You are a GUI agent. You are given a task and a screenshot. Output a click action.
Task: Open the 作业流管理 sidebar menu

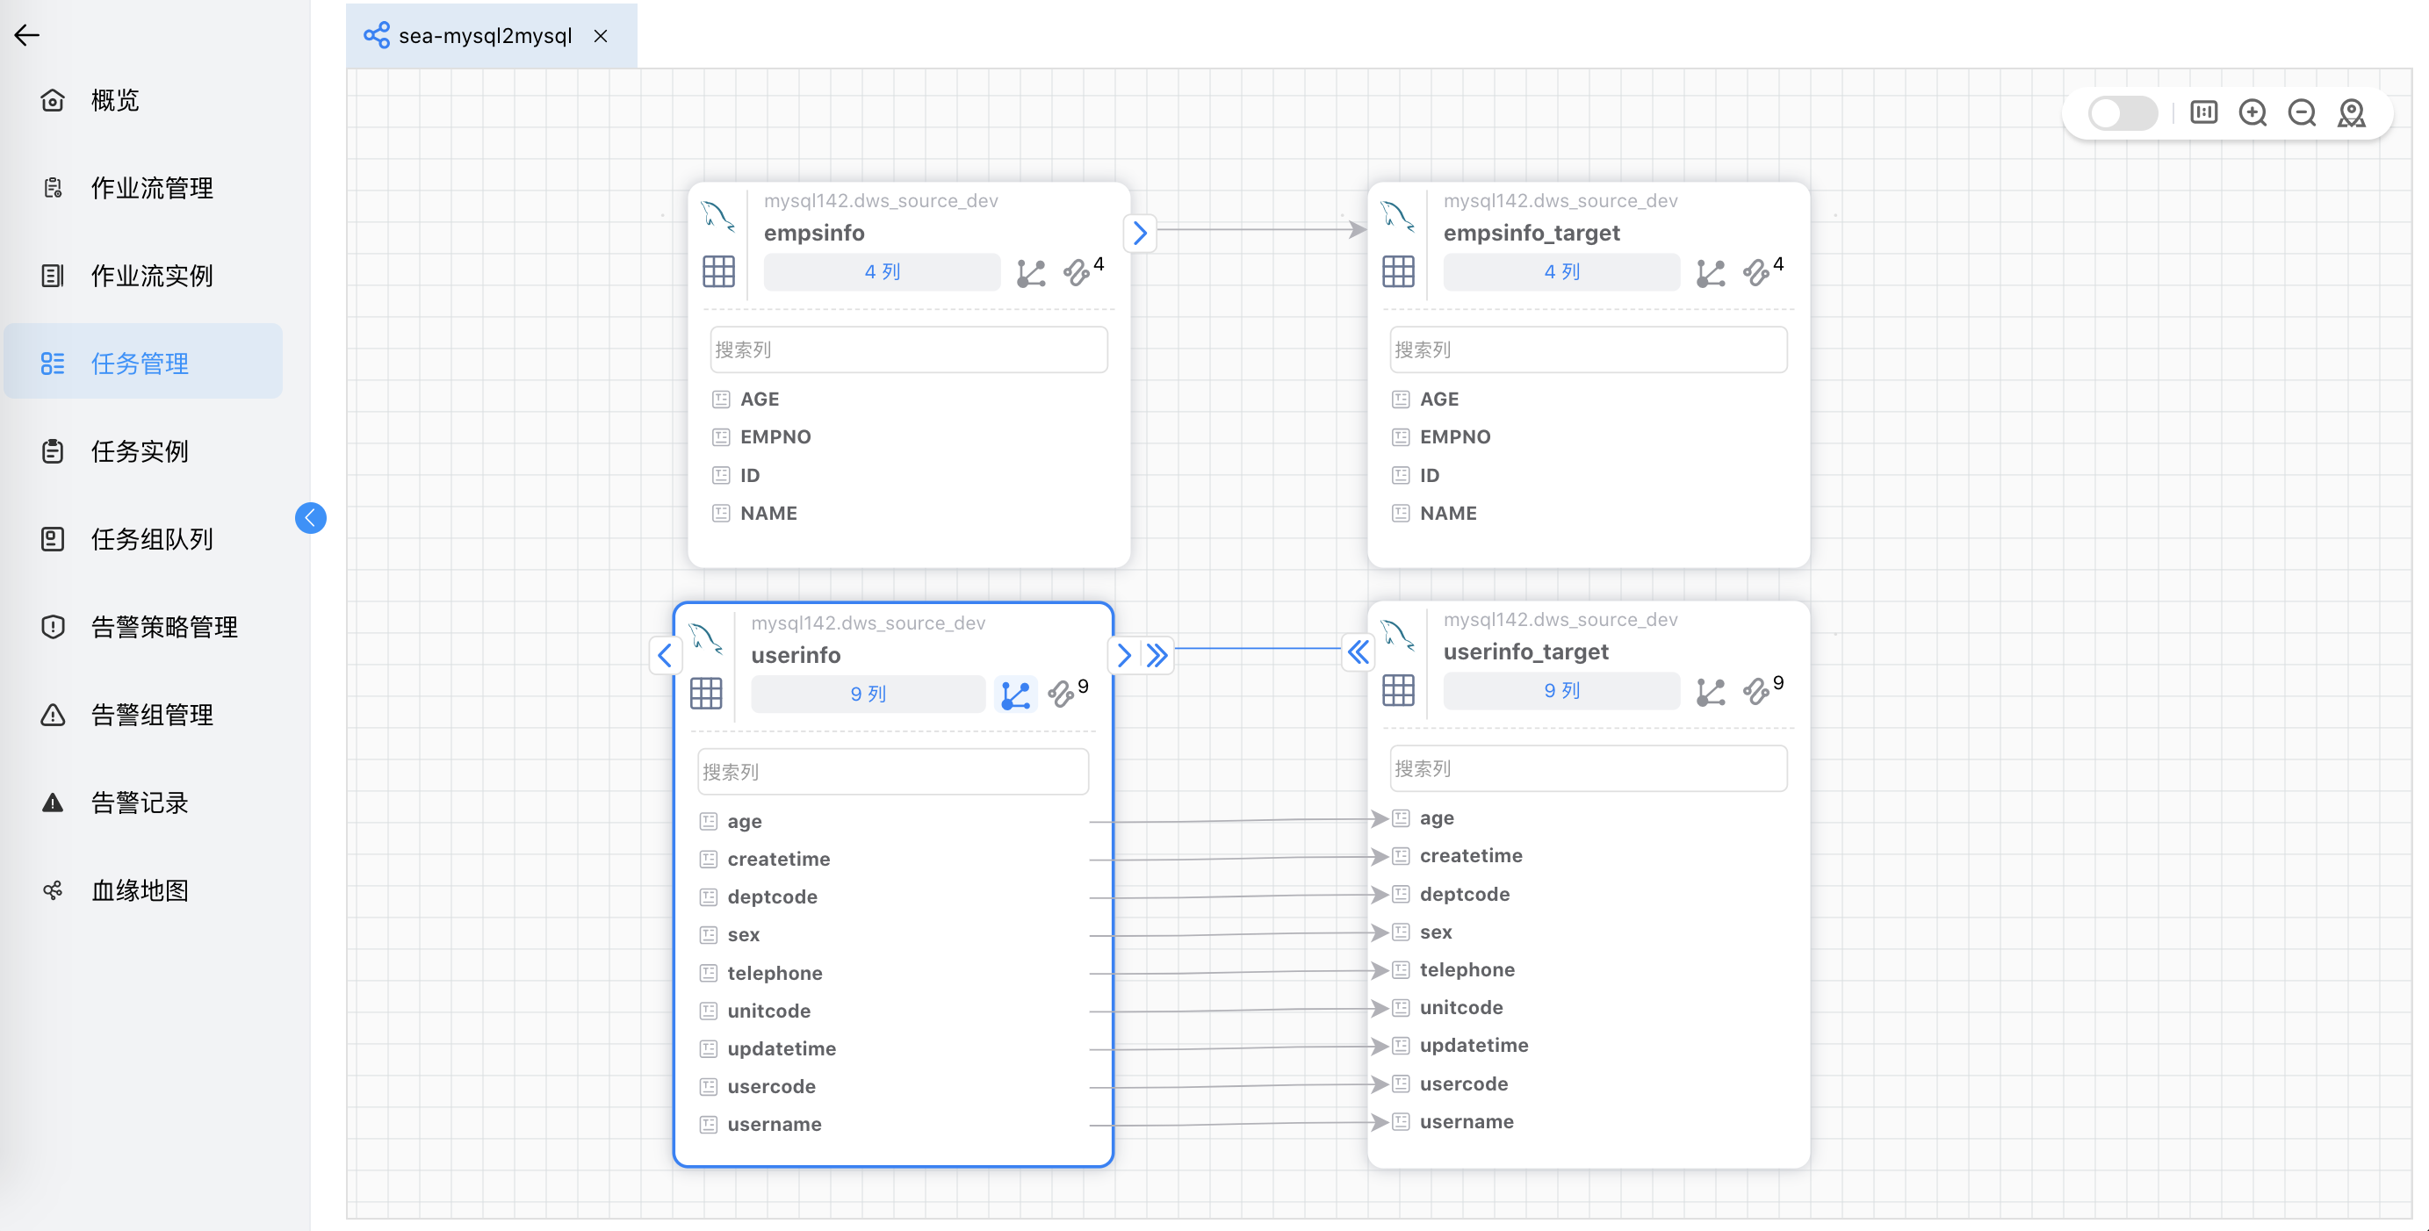coord(151,188)
